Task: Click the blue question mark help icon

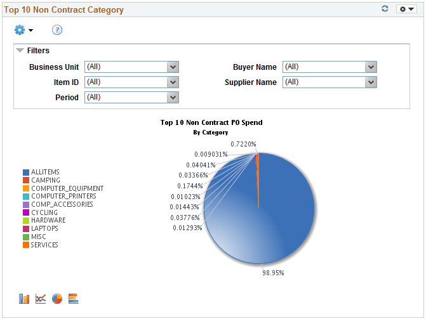Action: [x=57, y=30]
